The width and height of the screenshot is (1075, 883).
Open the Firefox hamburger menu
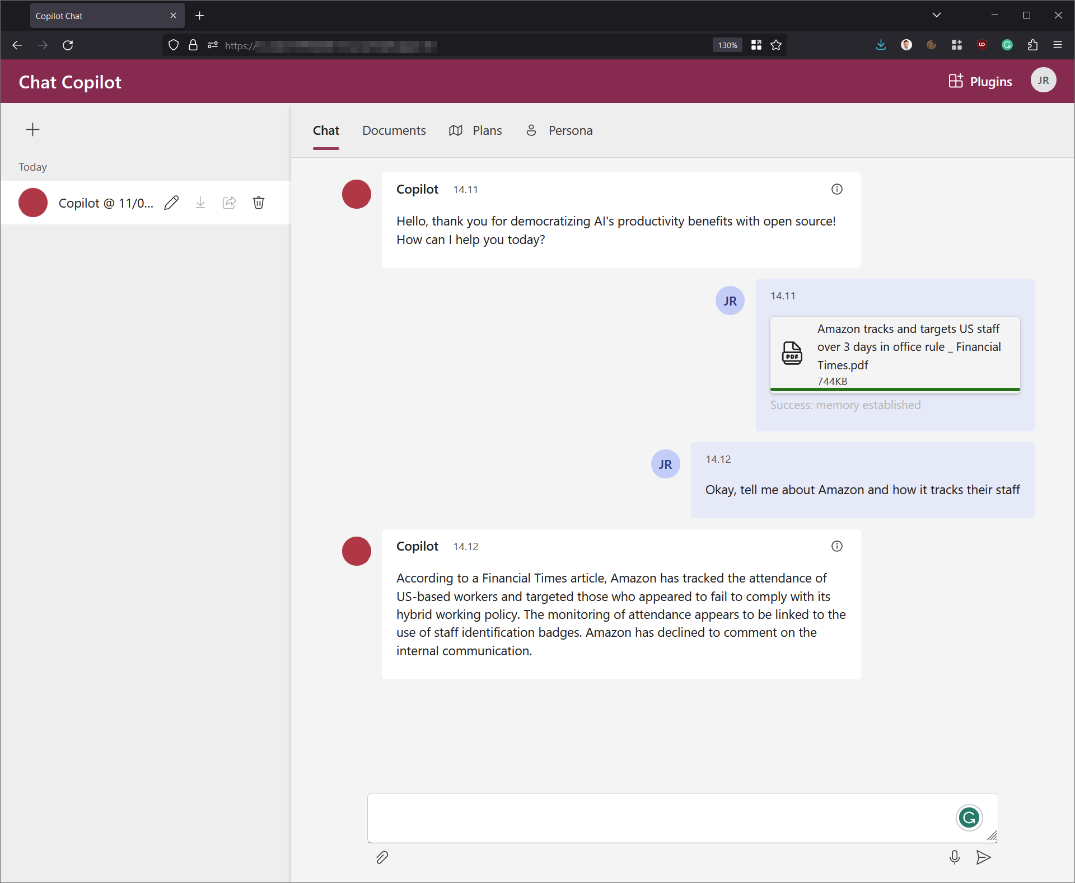click(x=1058, y=45)
